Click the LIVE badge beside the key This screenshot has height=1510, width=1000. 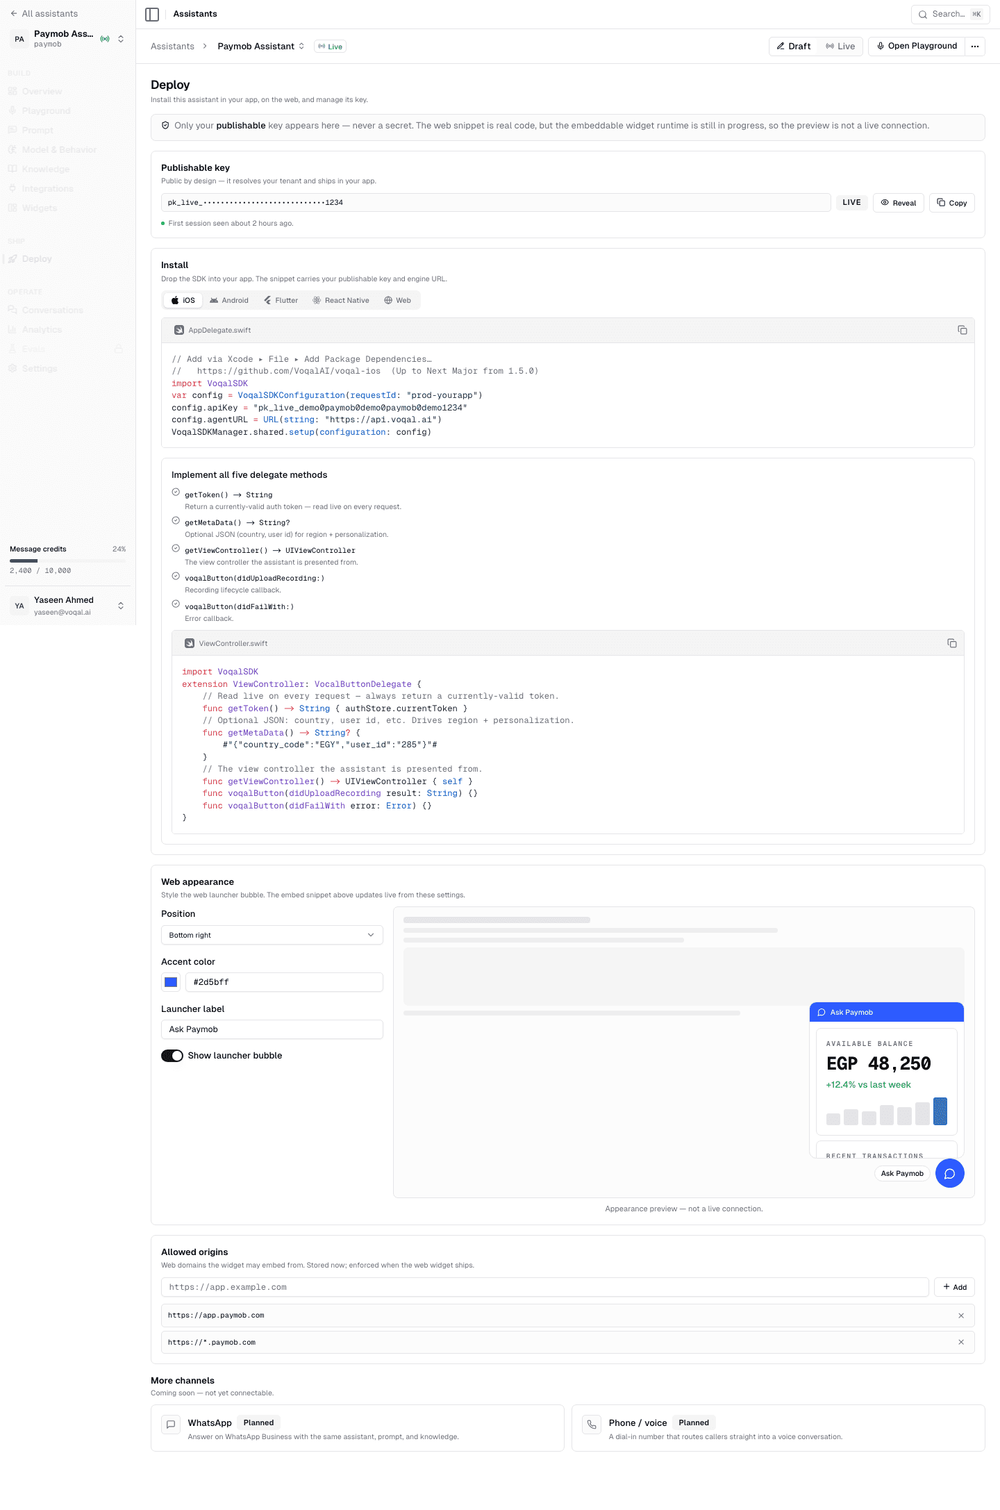tap(851, 202)
